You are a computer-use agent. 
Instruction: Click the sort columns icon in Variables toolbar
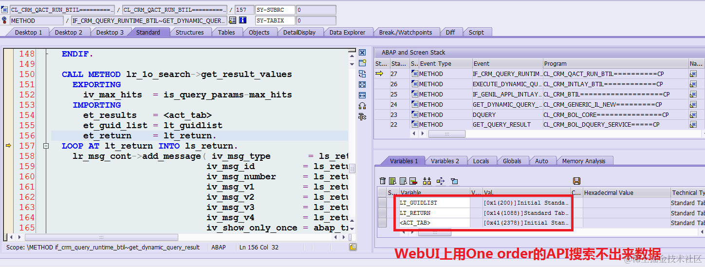[x=427, y=181]
